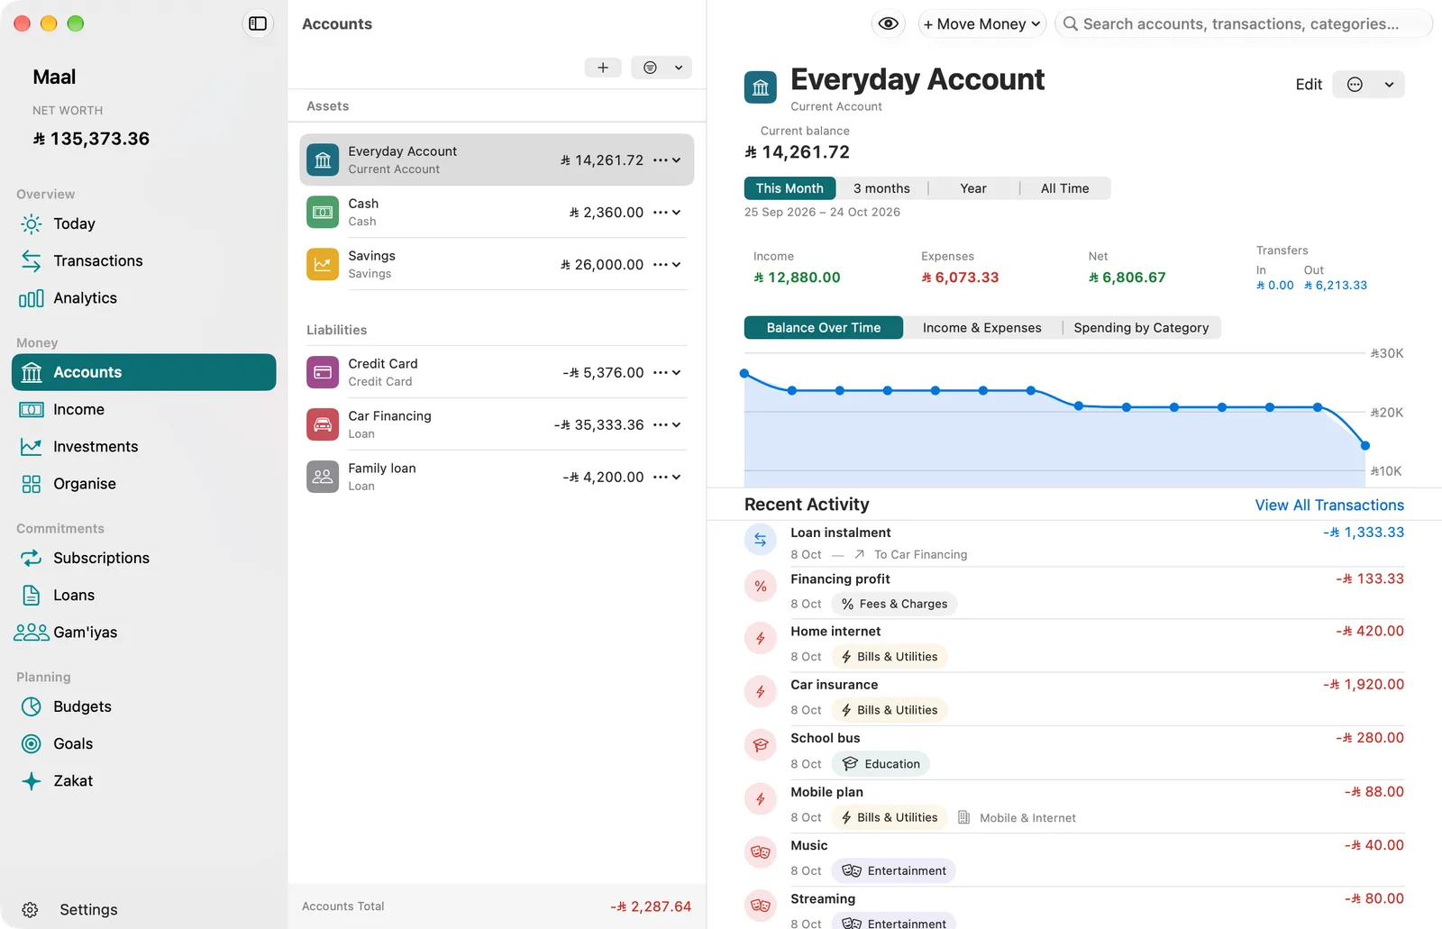
Task: Toggle the sidebar visibility icon
Action: 258,23
